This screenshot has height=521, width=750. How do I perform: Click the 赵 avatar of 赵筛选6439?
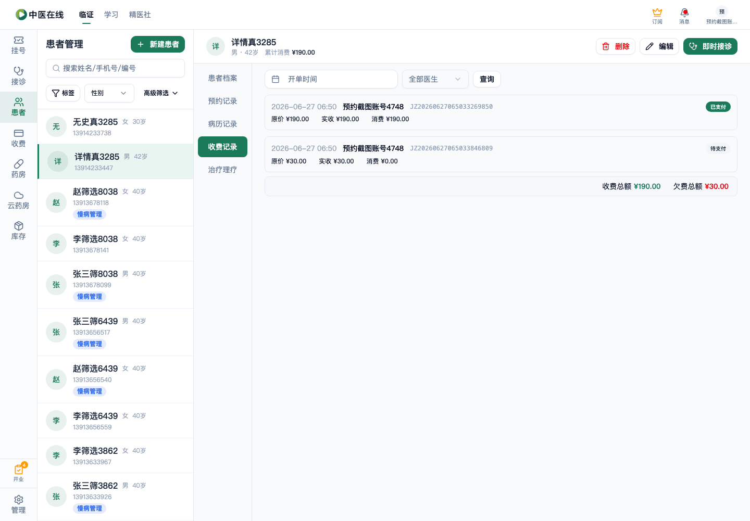click(56, 379)
